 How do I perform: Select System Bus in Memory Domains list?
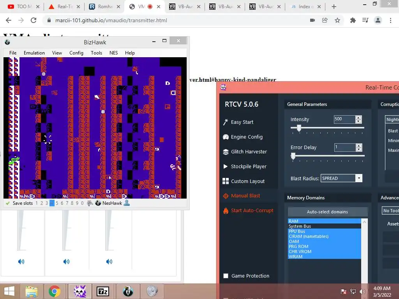coord(325,226)
